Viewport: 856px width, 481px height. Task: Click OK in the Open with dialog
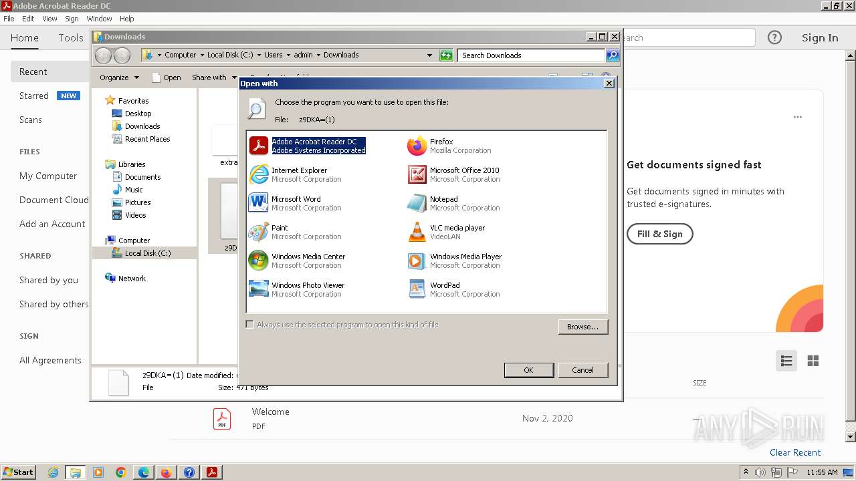[528, 370]
